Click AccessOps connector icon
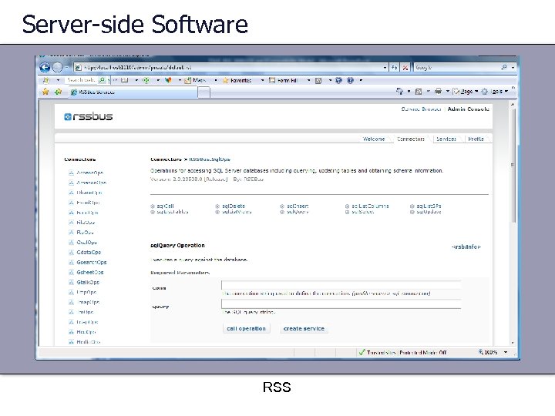555x416 pixels. tap(71, 173)
